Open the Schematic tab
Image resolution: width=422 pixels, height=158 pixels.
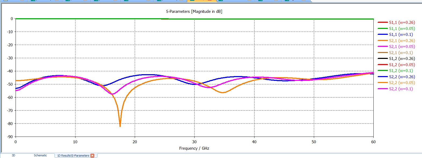[x=40, y=155]
